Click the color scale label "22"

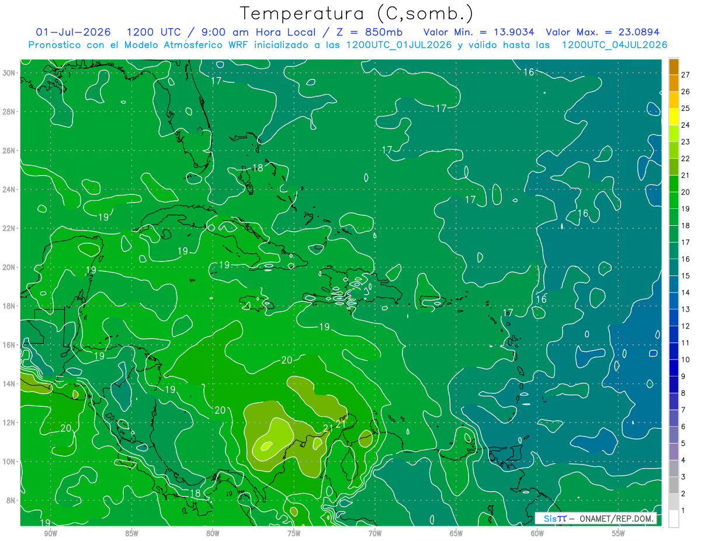click(685, 159)
